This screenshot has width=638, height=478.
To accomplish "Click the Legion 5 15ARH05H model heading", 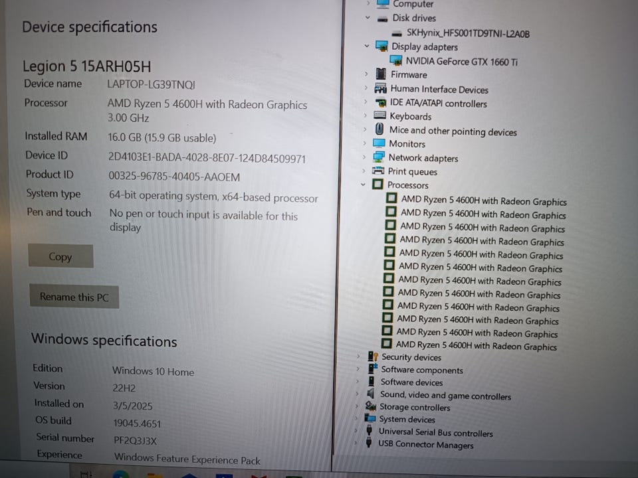I will pyautogui.click(x=86, y=66).
